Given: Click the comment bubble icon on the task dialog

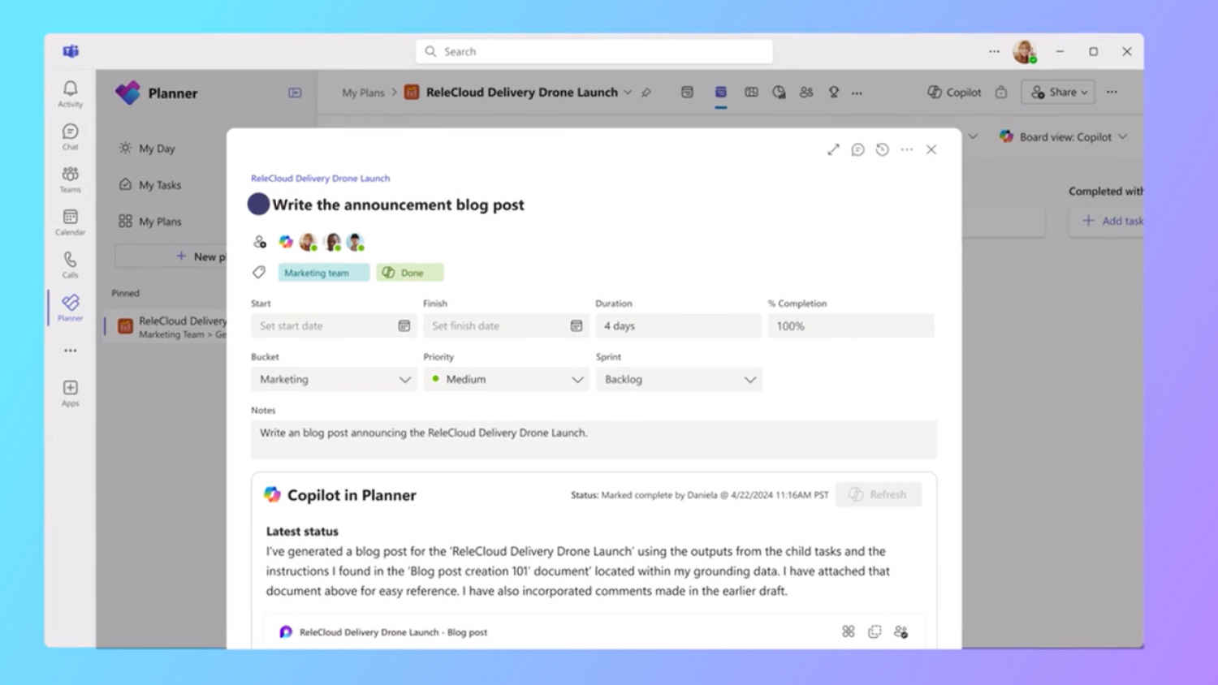Looking at the screenshot, I should tap(857, 149).
